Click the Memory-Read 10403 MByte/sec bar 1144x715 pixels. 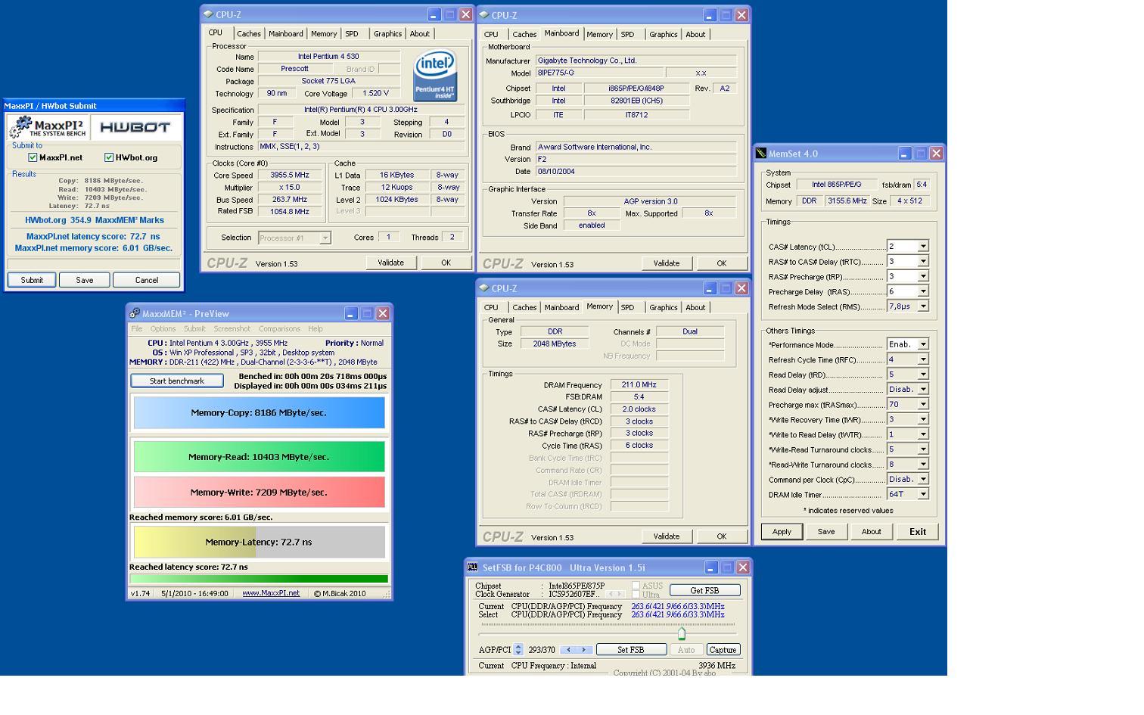(x=259, y=456)
